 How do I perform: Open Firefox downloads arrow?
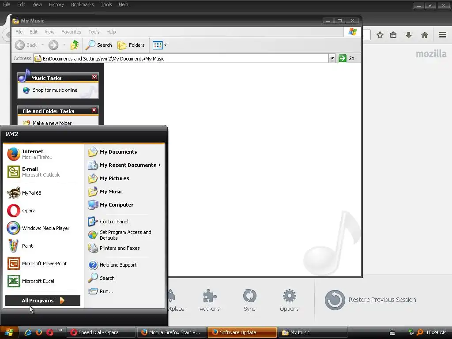(408, 35)
